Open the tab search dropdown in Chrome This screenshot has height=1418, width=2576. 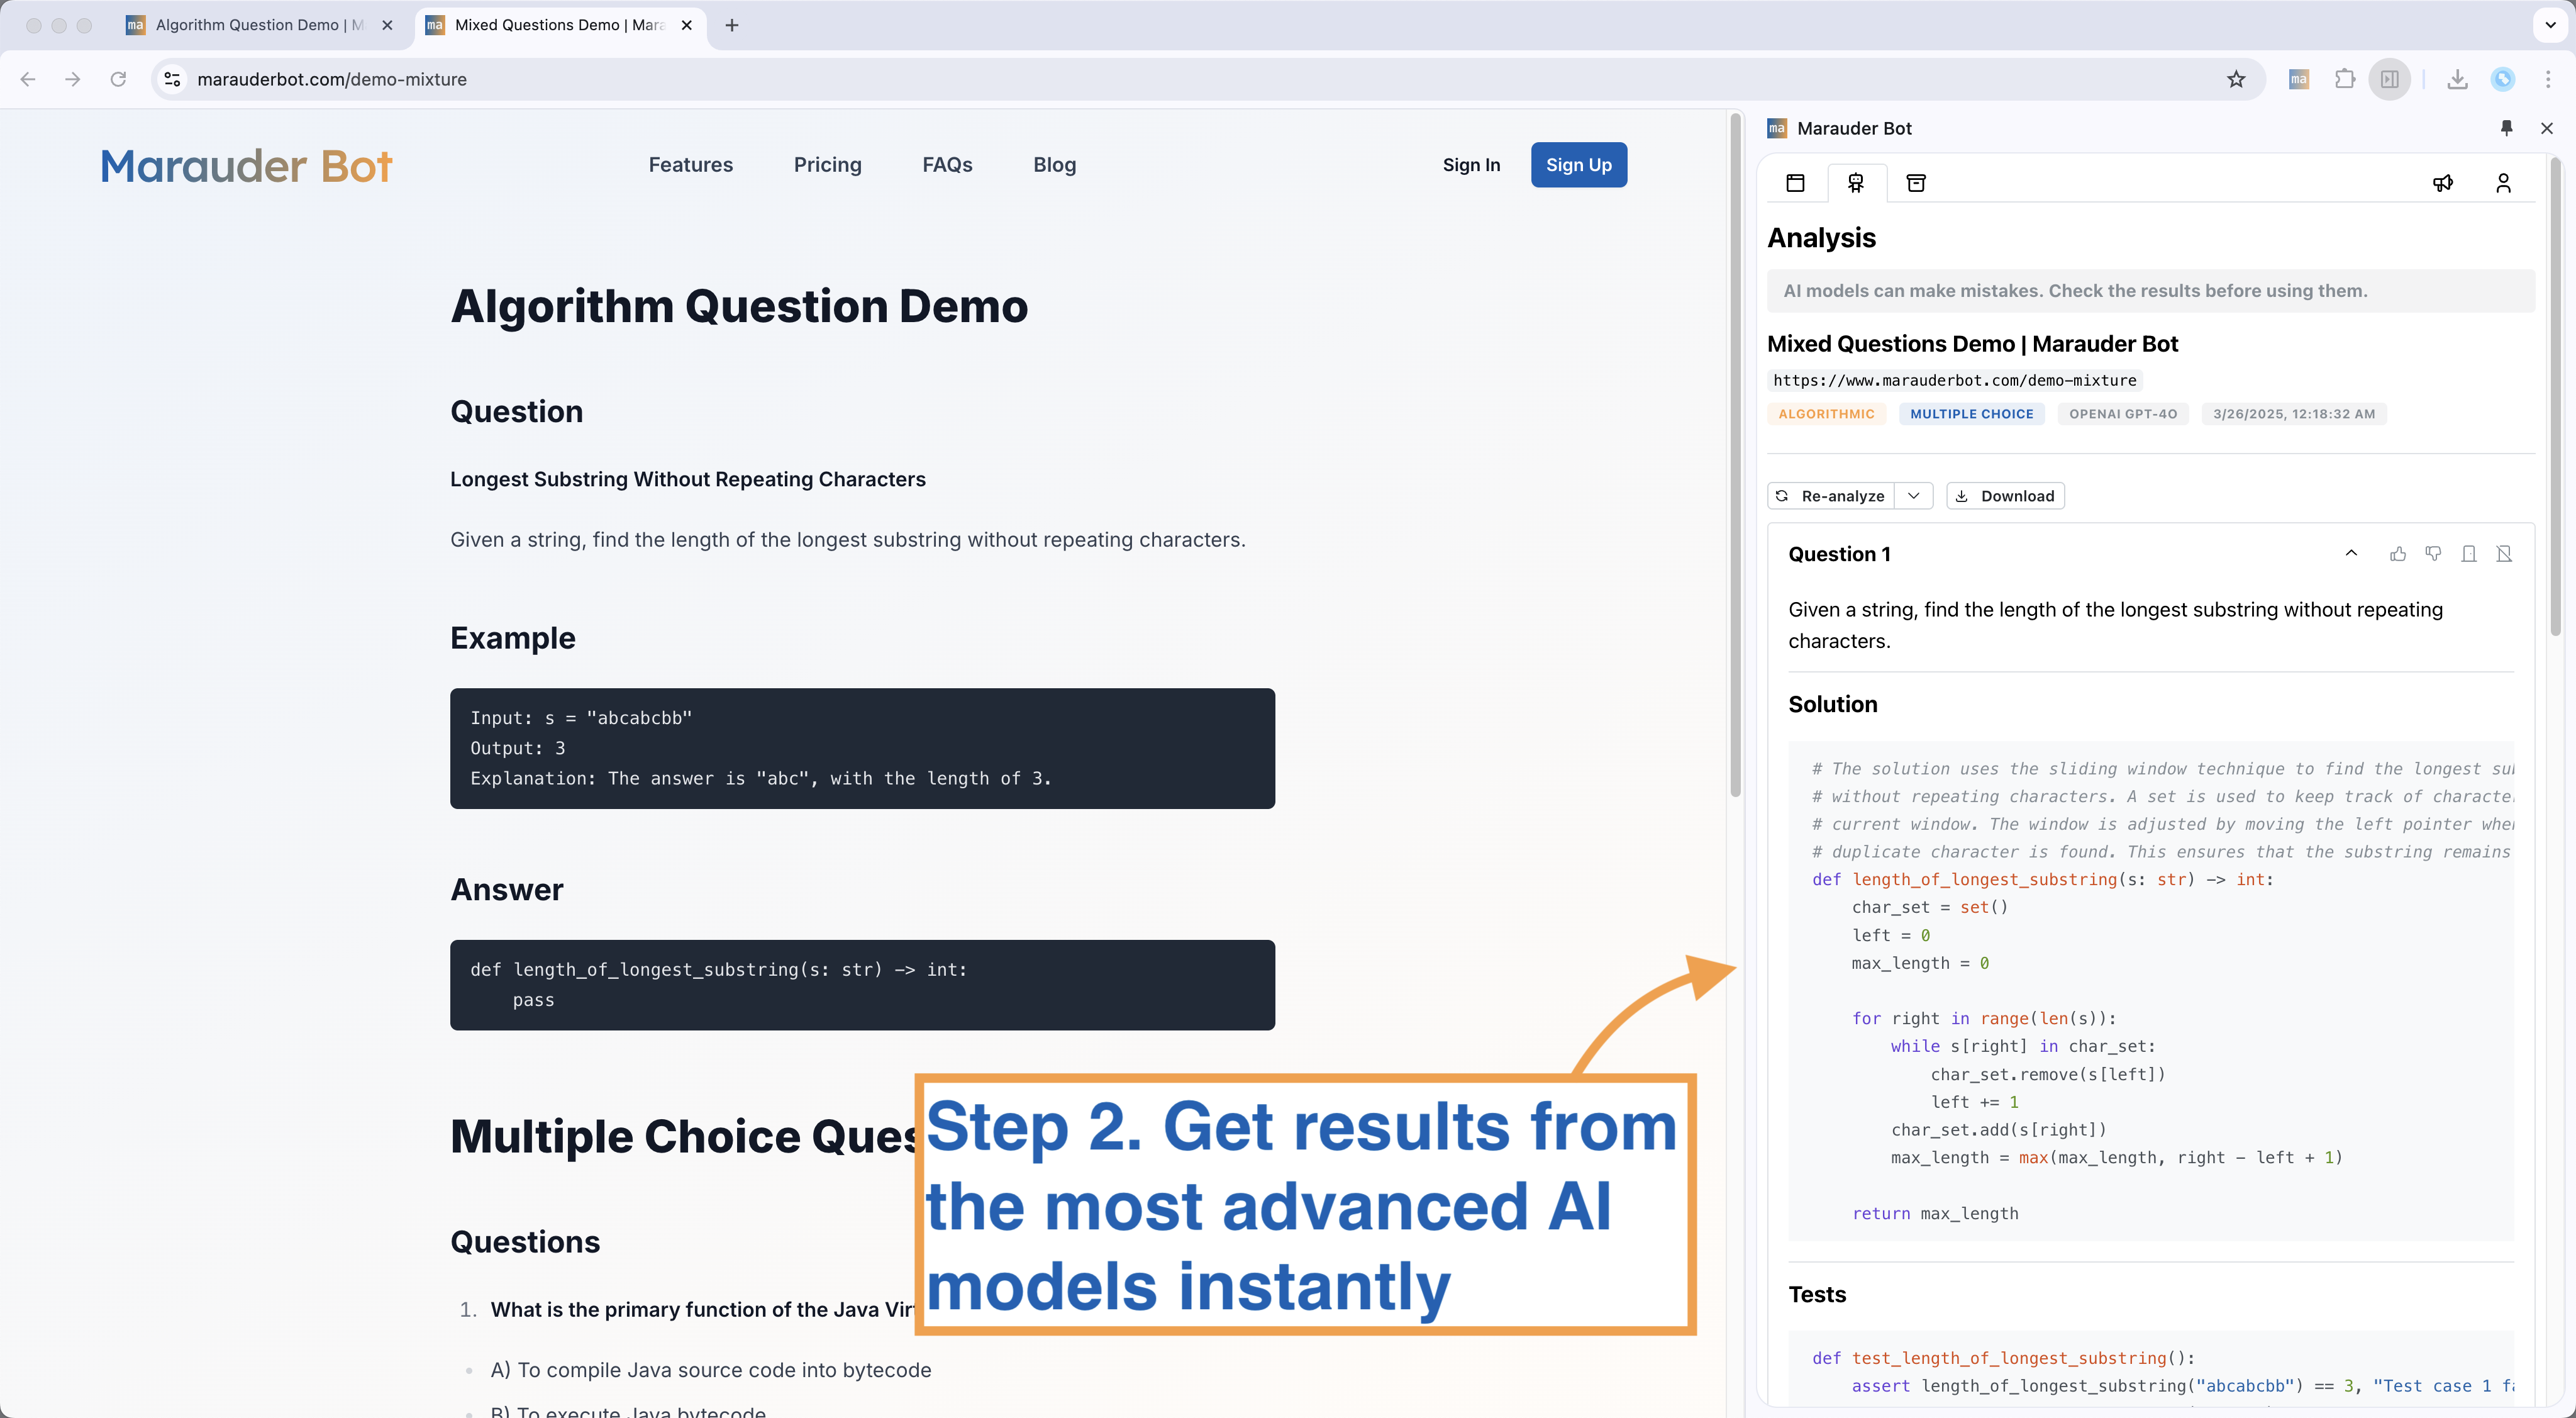(x=2550, y=25)
